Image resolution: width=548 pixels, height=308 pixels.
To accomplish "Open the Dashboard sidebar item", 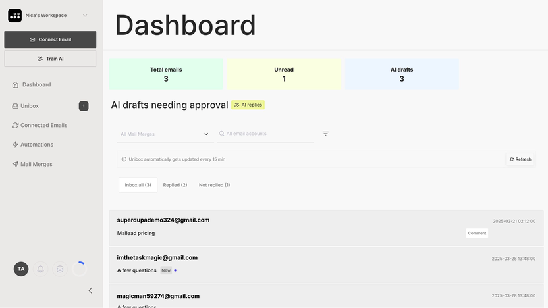I will tap(32, 84).
